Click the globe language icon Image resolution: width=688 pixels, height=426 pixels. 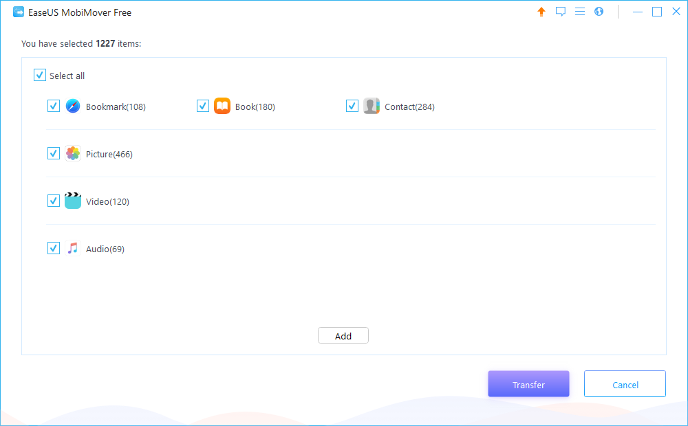[x=599, y=12]
